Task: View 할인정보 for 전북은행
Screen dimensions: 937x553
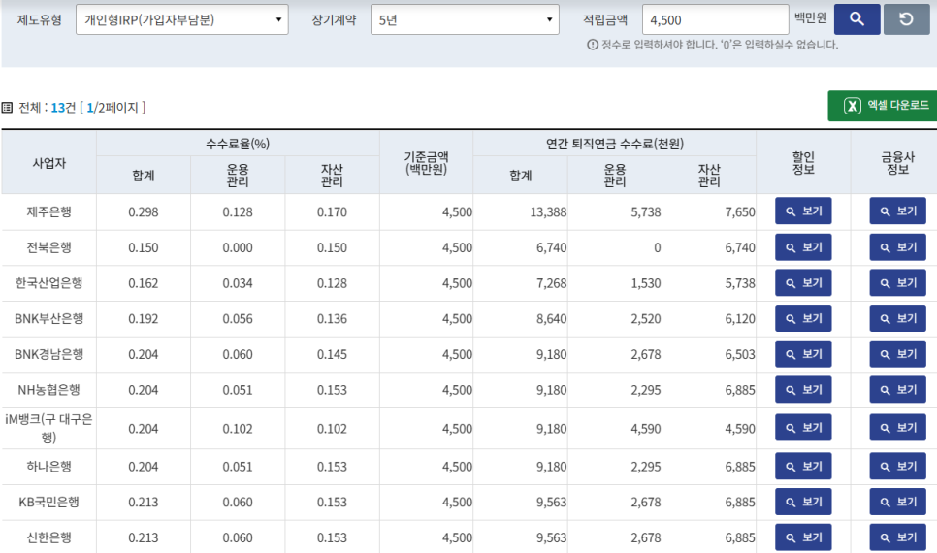Action: point(803,246)
